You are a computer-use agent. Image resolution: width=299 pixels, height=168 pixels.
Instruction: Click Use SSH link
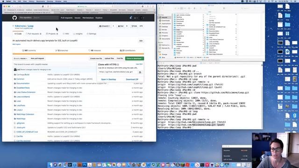pos(139,64)
